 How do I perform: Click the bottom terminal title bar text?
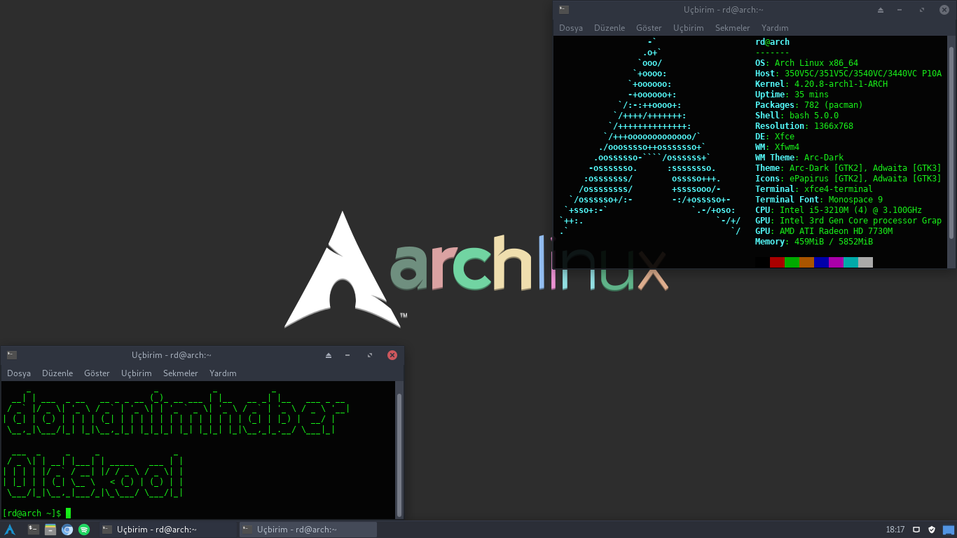pyautogui.click(x=172, y=355)
